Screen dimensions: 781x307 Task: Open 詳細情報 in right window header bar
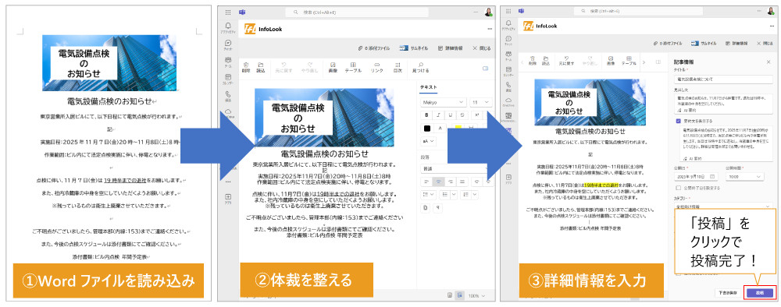point(736,44)
